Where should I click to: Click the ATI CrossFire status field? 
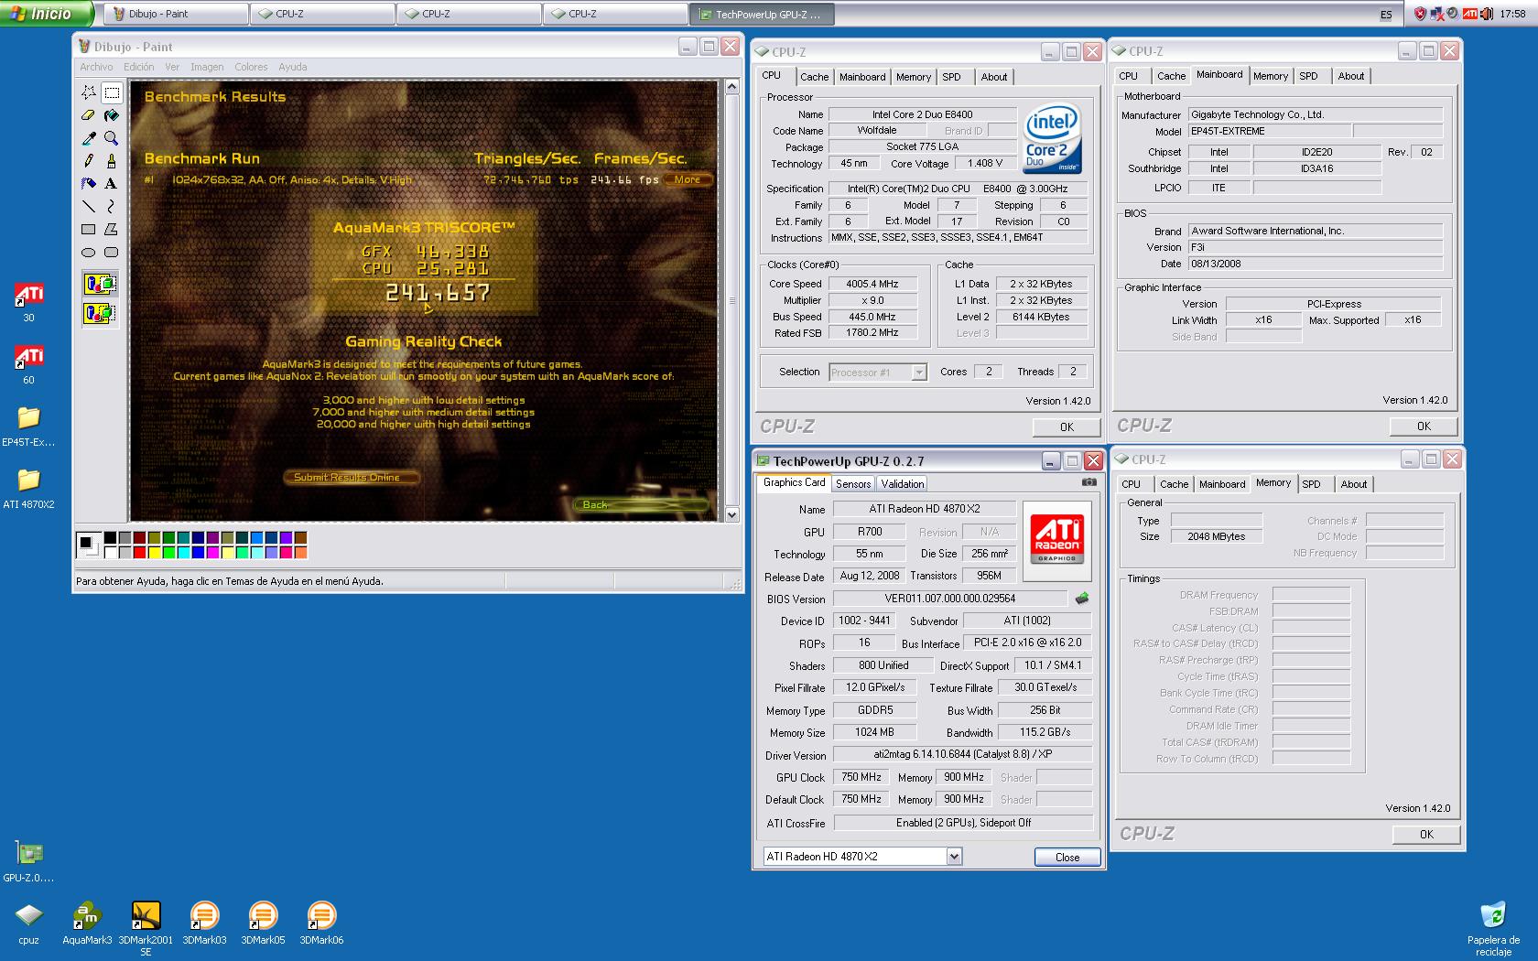pos(963,823)
